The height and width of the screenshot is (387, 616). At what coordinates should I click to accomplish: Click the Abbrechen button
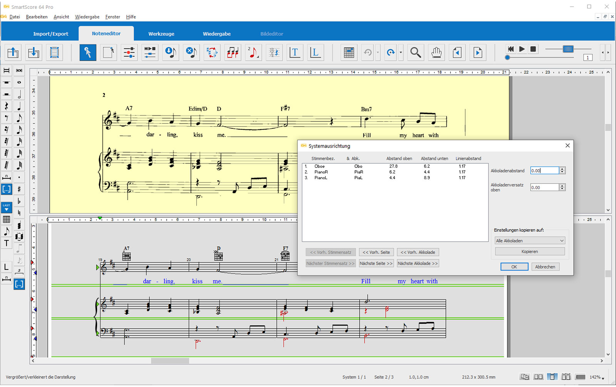(x=545, y=267)
